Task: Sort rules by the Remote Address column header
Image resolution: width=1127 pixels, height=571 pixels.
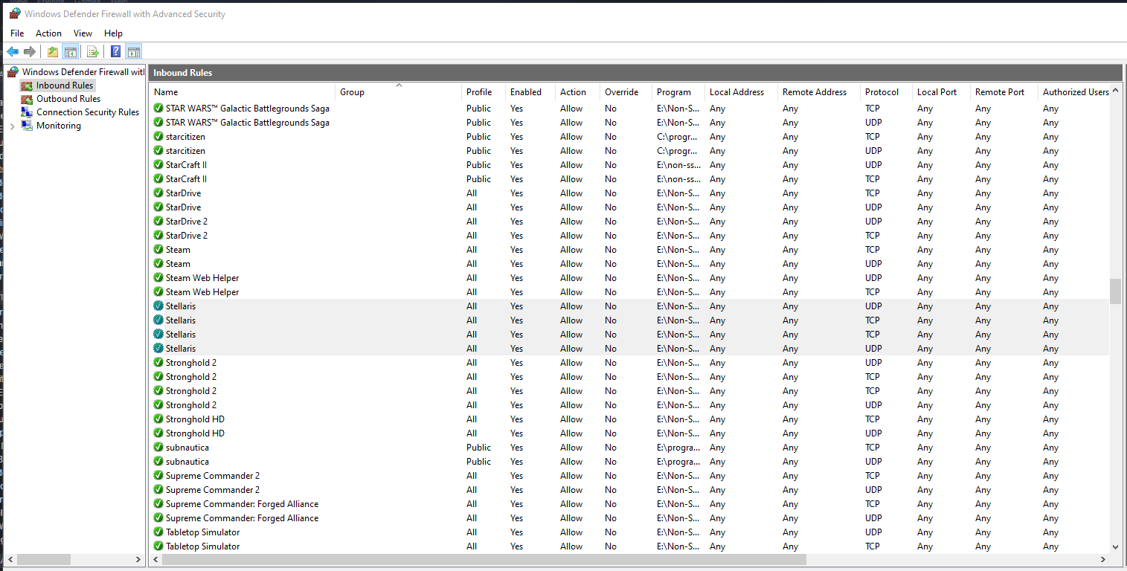Action: click(820, 92)
